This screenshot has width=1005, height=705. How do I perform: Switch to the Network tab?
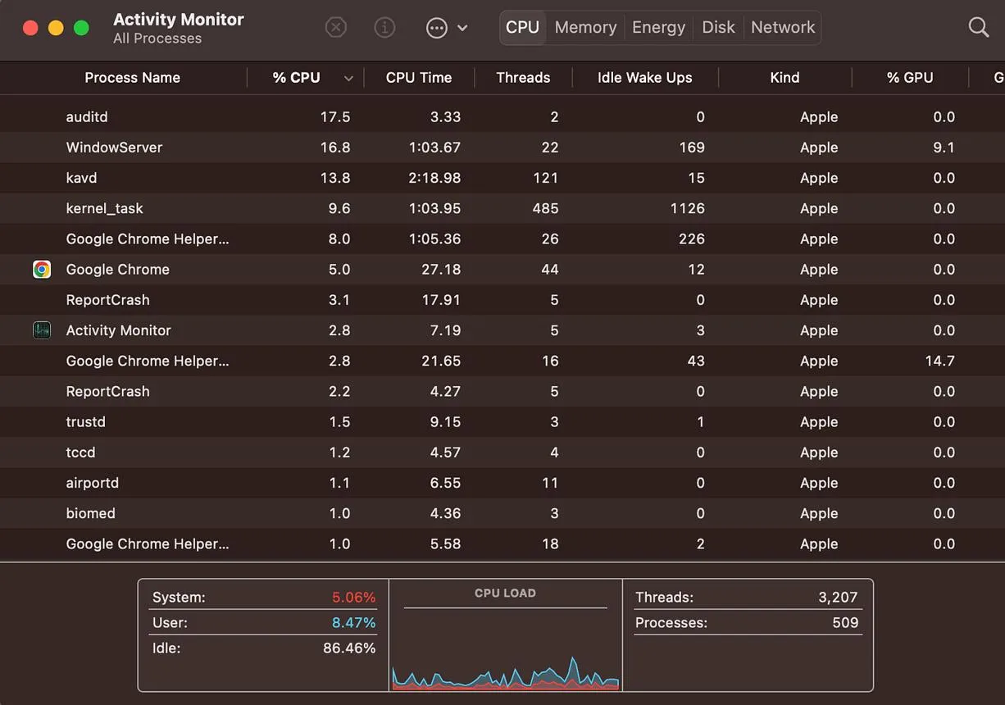point(783,27)
